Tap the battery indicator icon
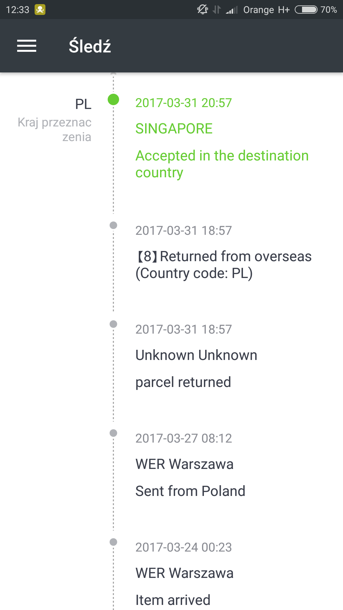 [306, 10]
